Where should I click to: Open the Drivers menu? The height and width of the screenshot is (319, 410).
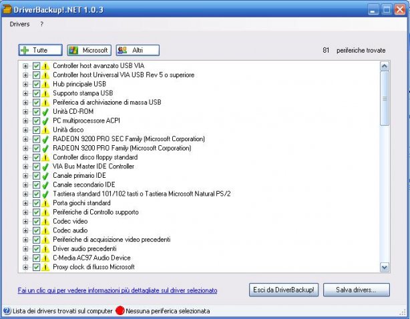[19, 24]
